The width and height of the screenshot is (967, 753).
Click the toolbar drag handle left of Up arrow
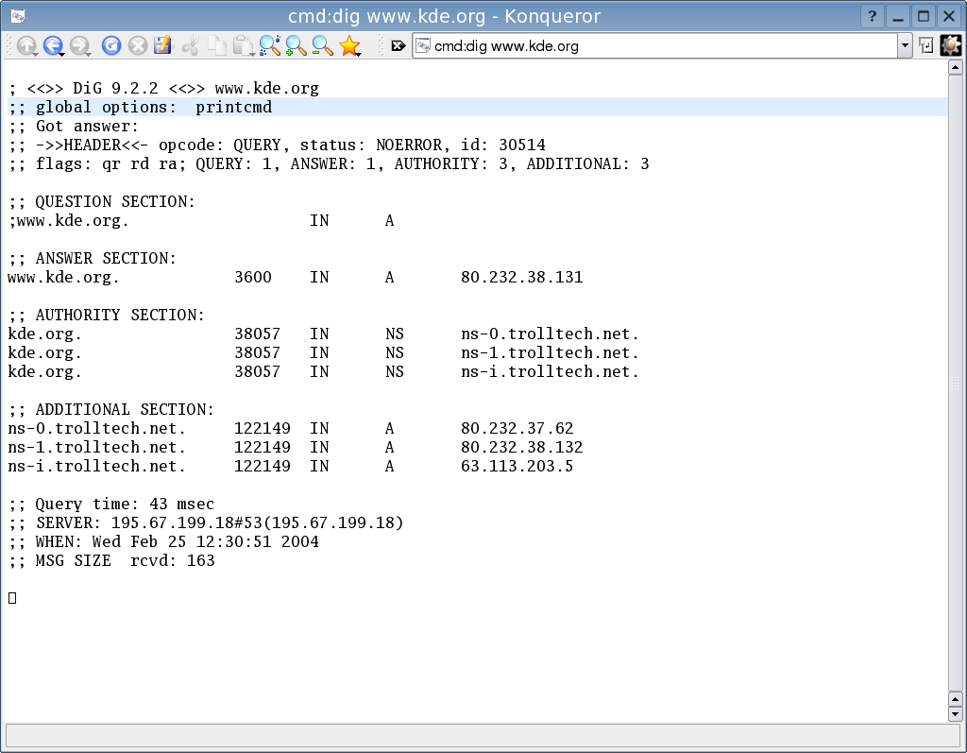[8, 45]
